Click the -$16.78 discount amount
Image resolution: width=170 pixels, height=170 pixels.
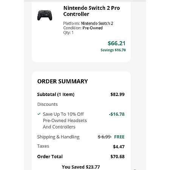[117, 114]
